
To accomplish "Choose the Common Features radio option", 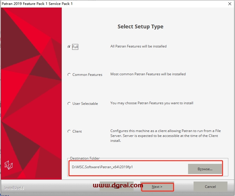I will (69, 75).
